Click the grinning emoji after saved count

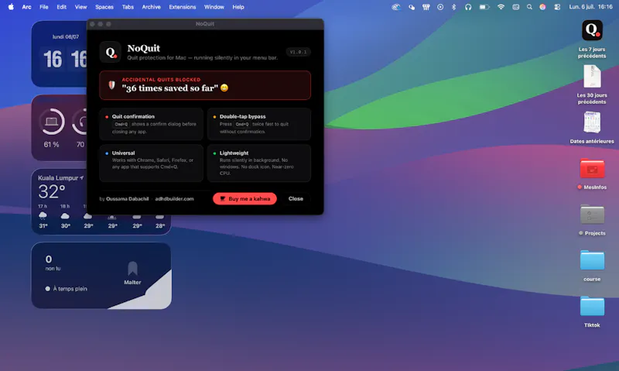click(224, 88)
